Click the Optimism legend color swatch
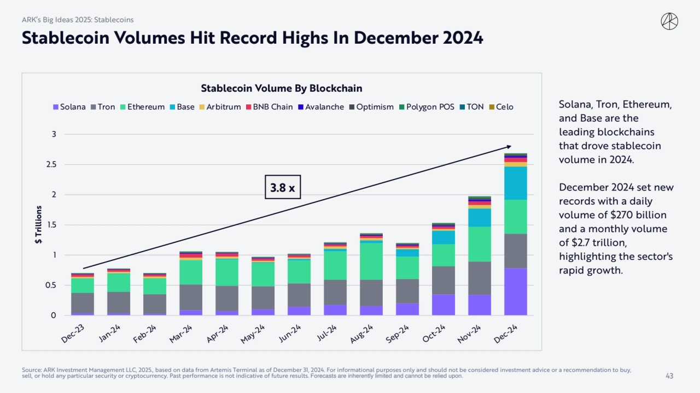This screenshot has height=393, width=700. click(x=352, y=107)
